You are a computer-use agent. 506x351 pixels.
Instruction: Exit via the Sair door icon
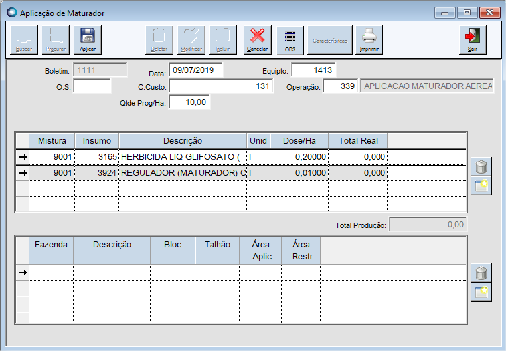click(472, 40)
